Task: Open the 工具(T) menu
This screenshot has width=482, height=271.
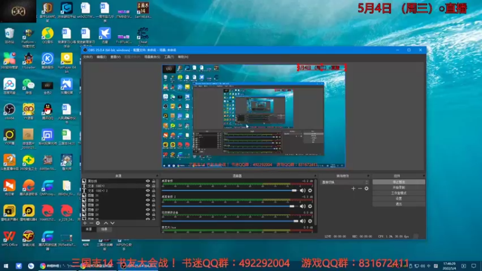Action: pyautogui.click(x=169, y=57)
